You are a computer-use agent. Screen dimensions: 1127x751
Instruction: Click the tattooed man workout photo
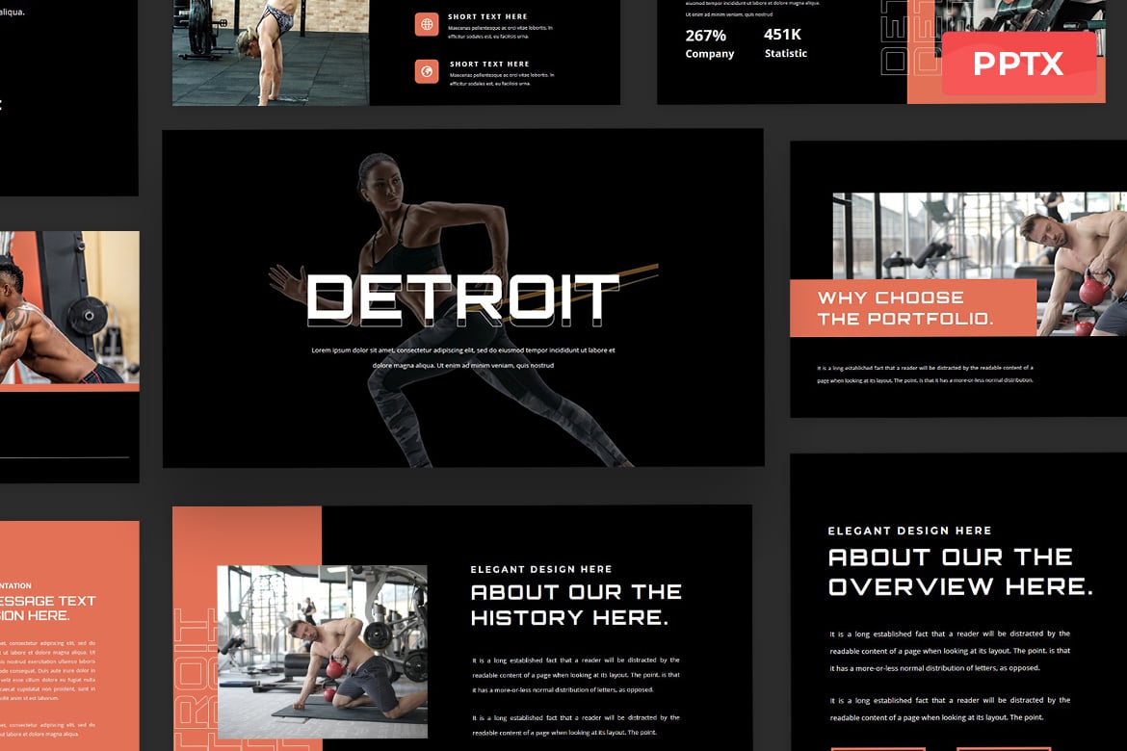pos(69,307)
